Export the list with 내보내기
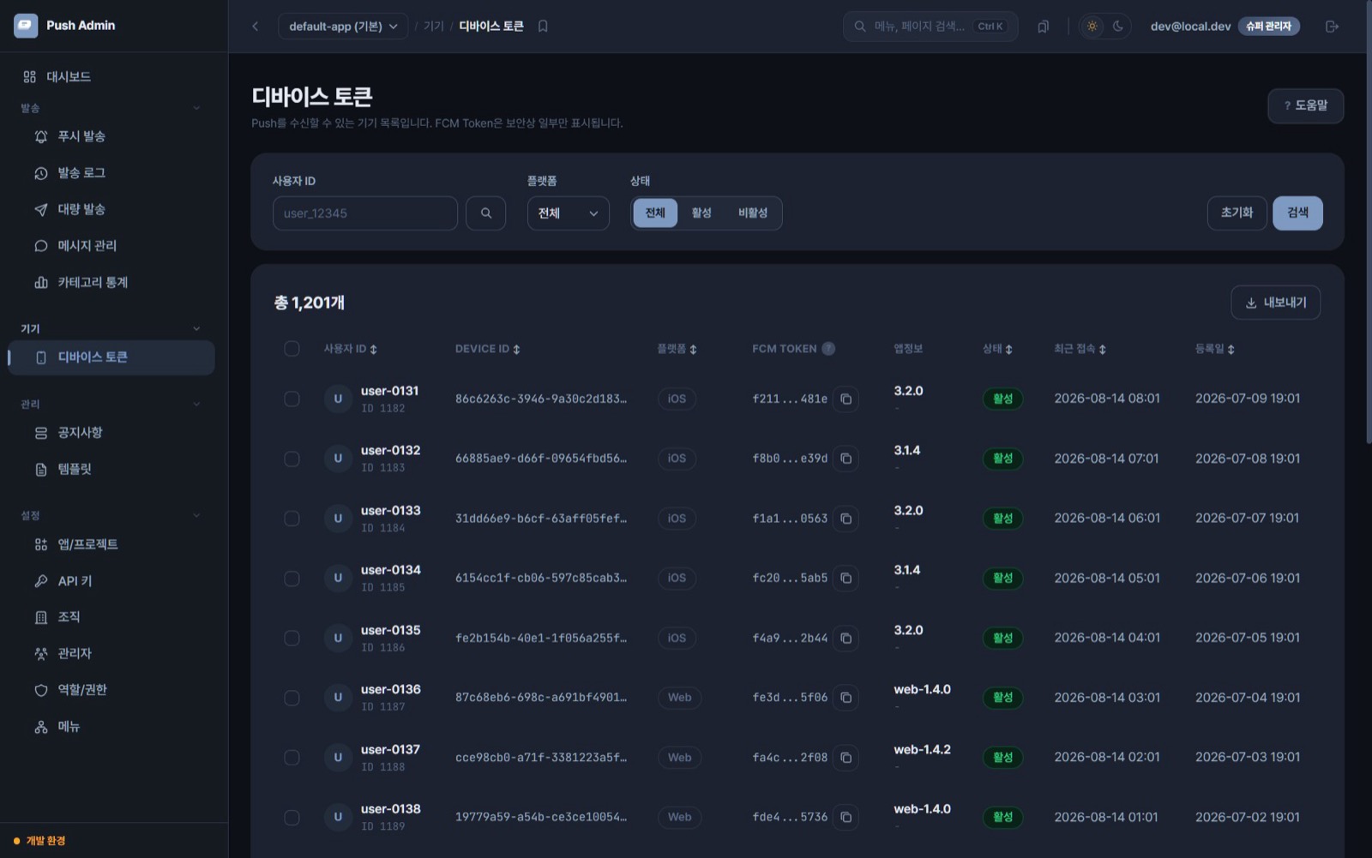 (1275, 303)
